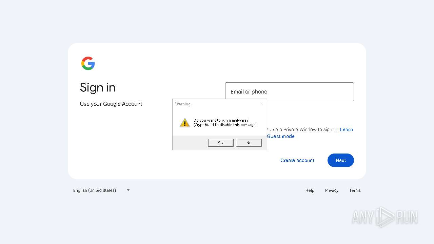Click Yes in the Warning dialog
The height and width of the screenshot is (244, 434).
tap(221, 143)
